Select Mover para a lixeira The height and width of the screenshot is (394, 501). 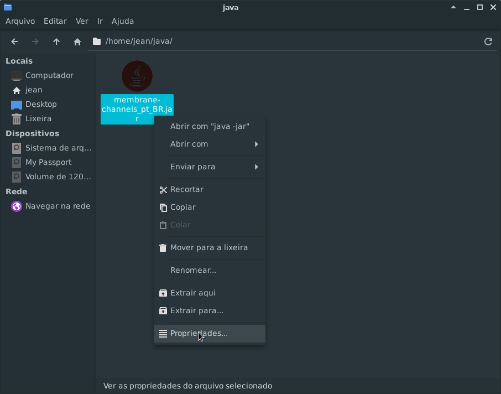click(x=208, y=247)
